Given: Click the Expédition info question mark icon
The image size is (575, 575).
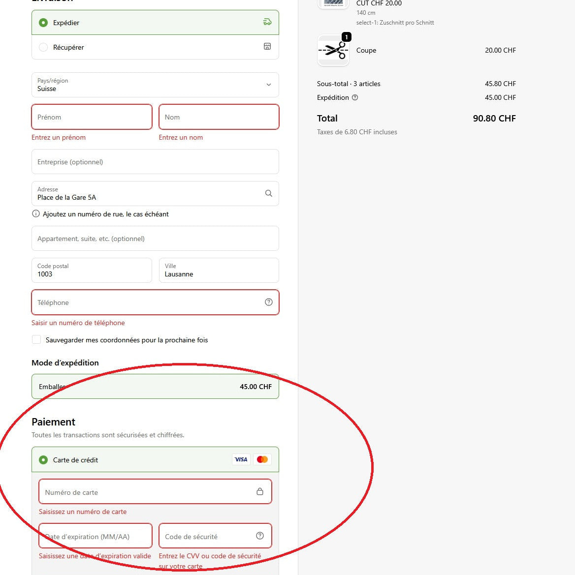Looking at the screenshot, I should click(355, 97).
